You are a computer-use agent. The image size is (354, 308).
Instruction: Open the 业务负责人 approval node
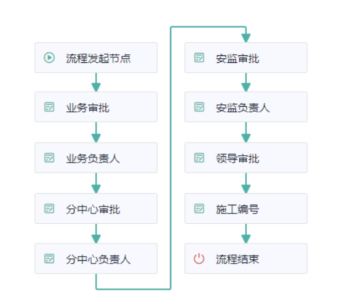coord(93,158)
